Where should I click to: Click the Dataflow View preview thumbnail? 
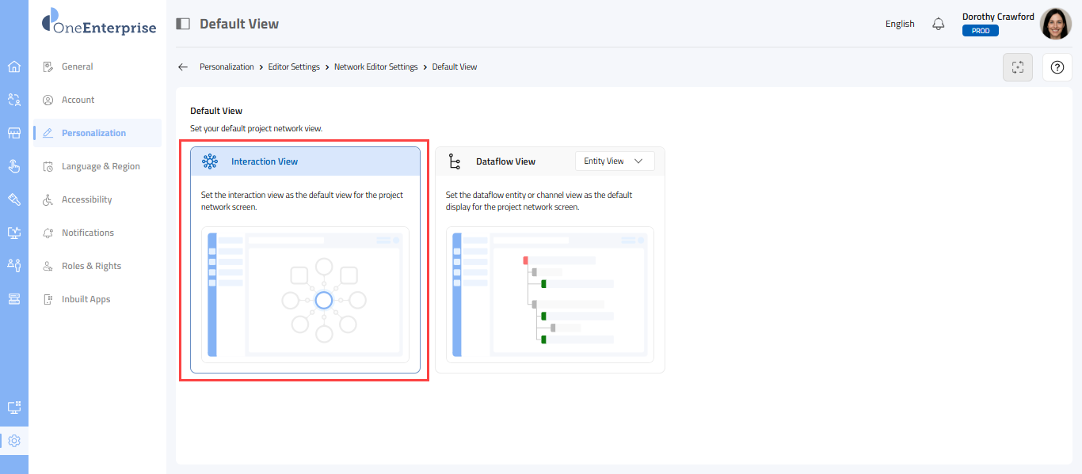point(550,294)
